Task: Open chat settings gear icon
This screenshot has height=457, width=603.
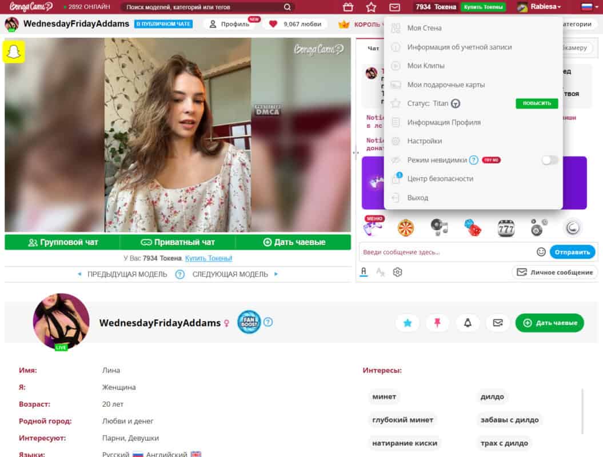Action: coord(397,272)
